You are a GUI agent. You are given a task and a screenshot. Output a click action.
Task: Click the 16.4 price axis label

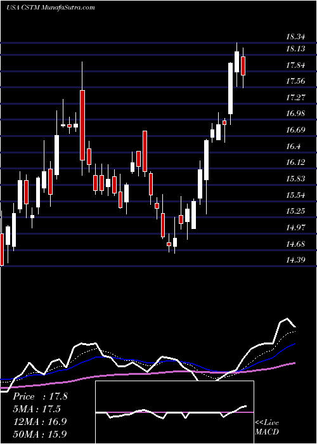click(293, 147)
